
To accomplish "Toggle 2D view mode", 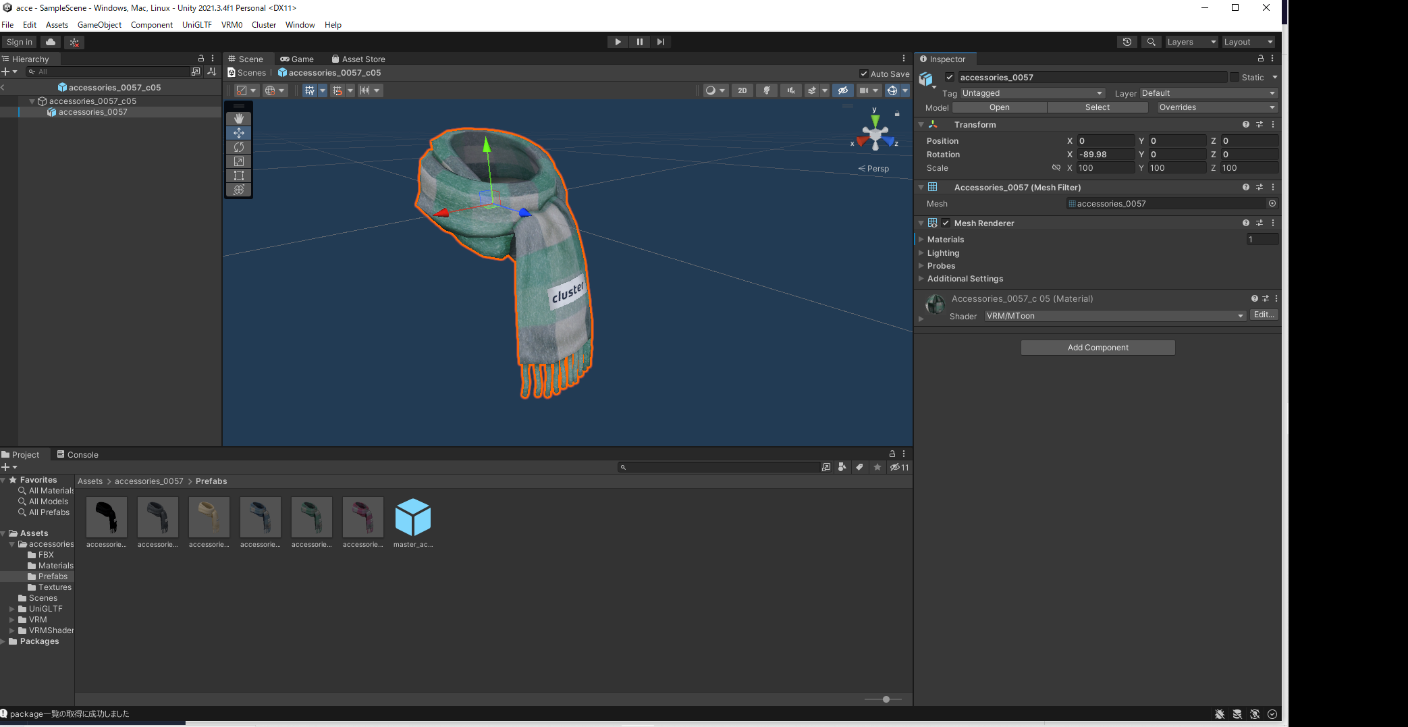I will click(x=742, y=90).
